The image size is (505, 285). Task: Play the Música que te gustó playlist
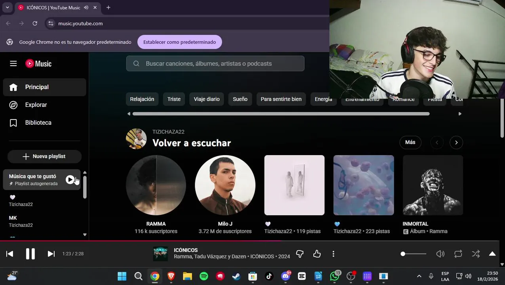pos(70,180)
